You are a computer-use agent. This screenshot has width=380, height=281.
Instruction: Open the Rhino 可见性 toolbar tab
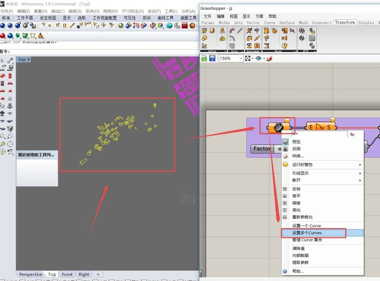pyautogui.click(x=130, y=18)
